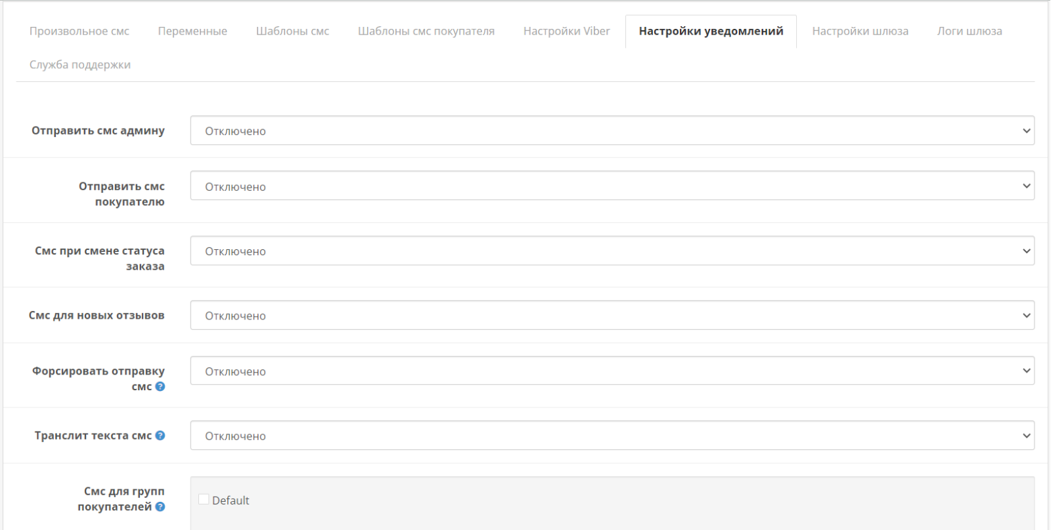Click the Отправить смс админу label
Image resolution: width=1051 pixels, height=530 pixels.
[x=98, y=131]
